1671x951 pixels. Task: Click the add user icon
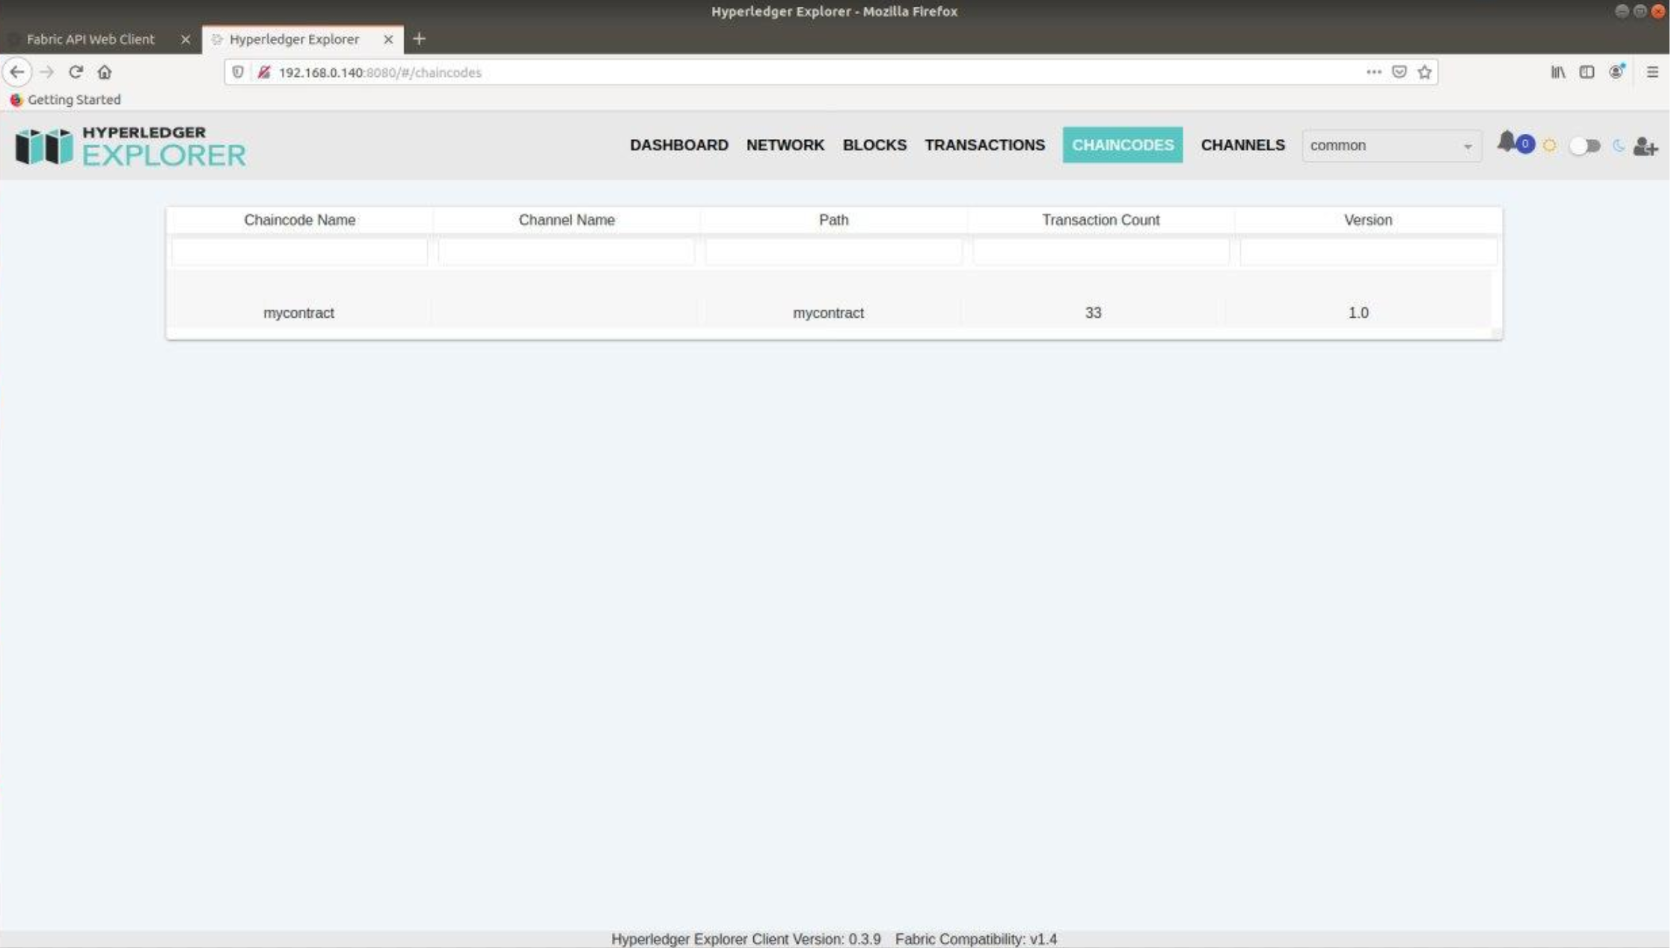click(1645, 147)
